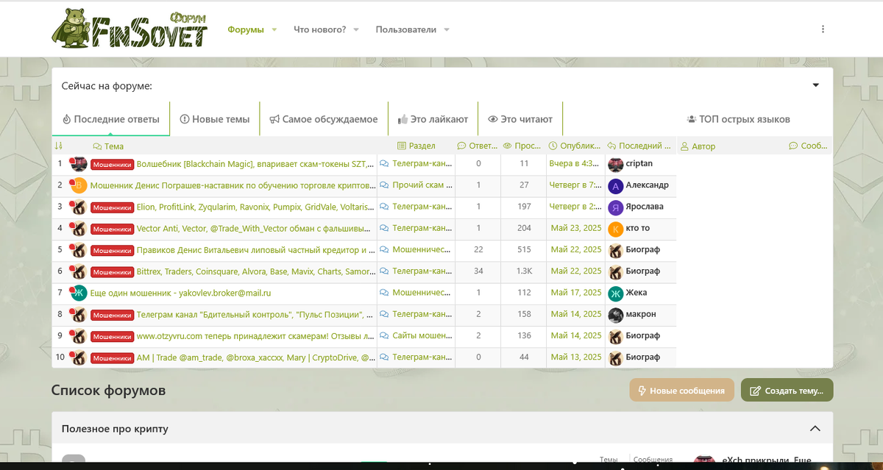
Task: Open thread 'Elion, ProfitLink, Zyqularim'
Action: [256, 207]
